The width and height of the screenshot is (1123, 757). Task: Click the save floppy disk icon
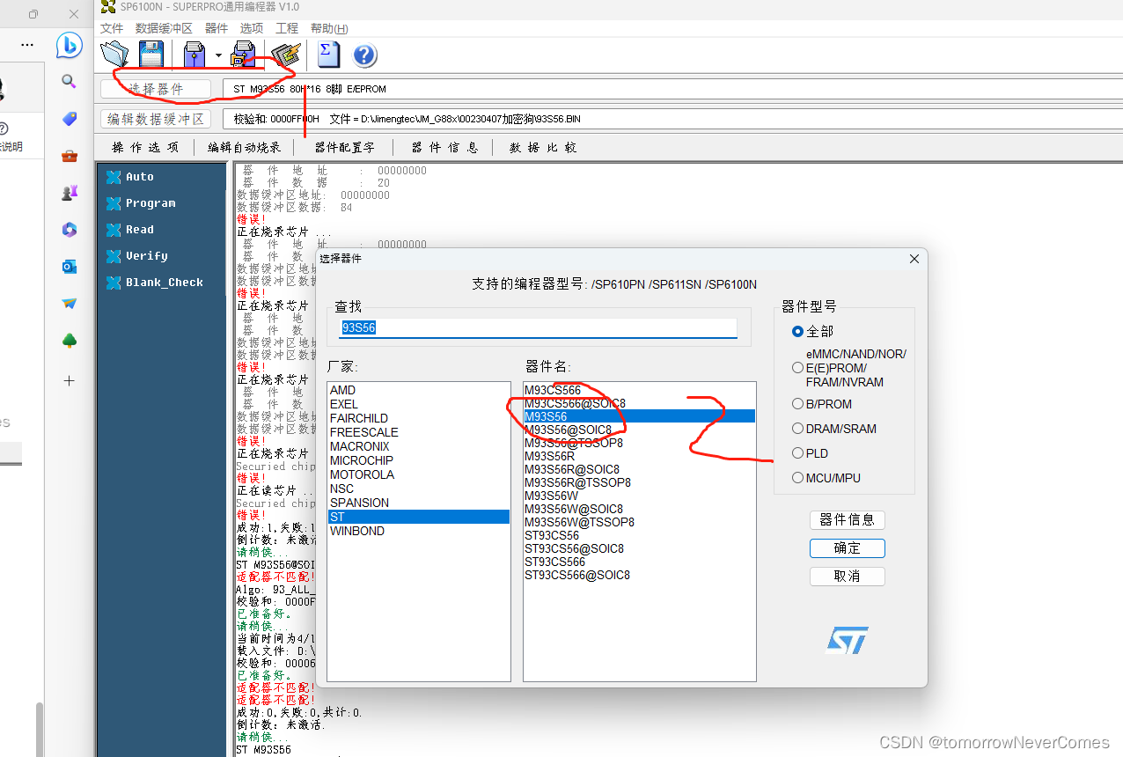150,55
